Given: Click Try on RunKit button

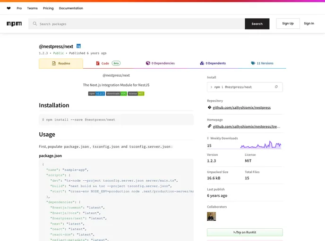Looking at the screenshot, I should [245, 233].
